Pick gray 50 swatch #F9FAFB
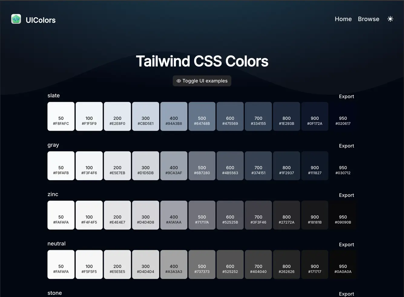 pos(61,166)
